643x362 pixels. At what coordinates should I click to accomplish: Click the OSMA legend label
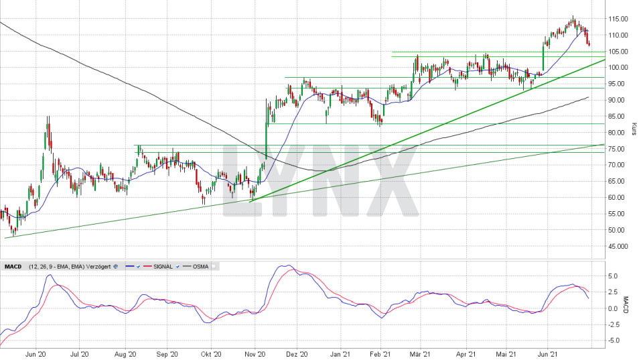coord(200,267)
